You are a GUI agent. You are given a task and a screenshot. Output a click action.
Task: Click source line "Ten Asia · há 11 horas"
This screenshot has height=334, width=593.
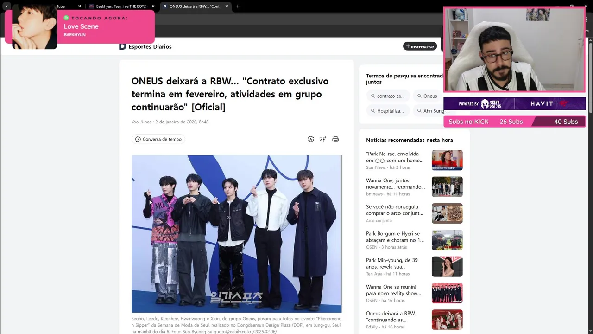pyautogui.click(x=388, y=274)
